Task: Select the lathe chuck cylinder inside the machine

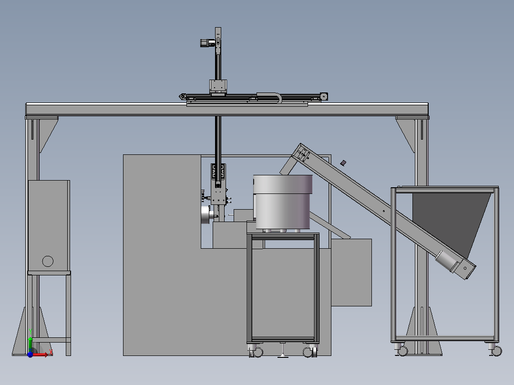Action: click(x=206, y=214)
